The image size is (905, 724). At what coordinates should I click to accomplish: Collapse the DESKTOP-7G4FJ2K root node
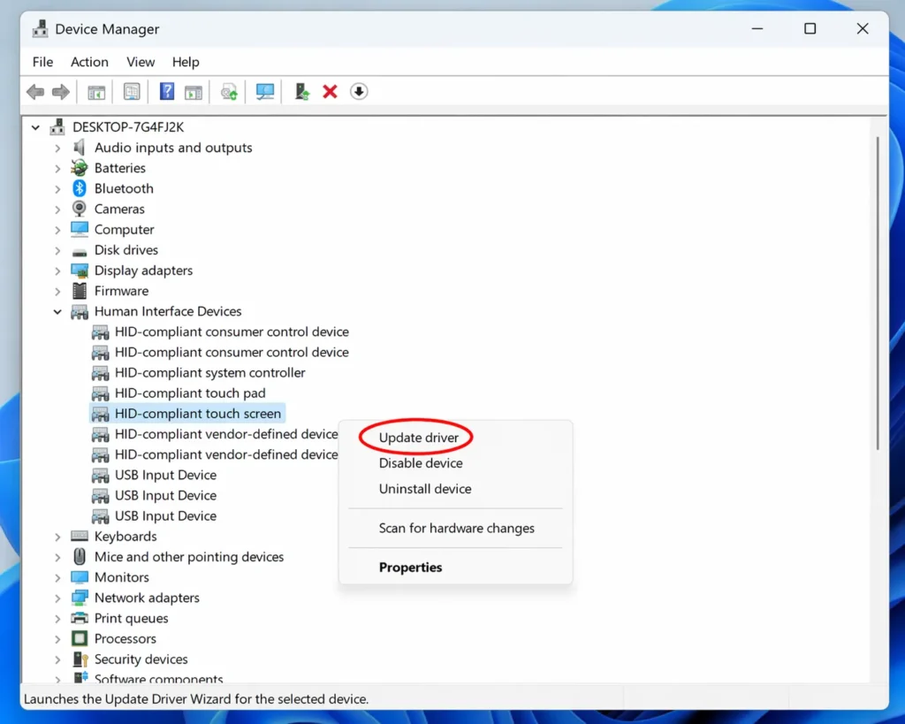click(35, 127)
